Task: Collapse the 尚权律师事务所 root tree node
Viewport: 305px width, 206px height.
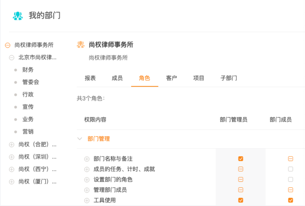Action: click(x=8, y=45)
